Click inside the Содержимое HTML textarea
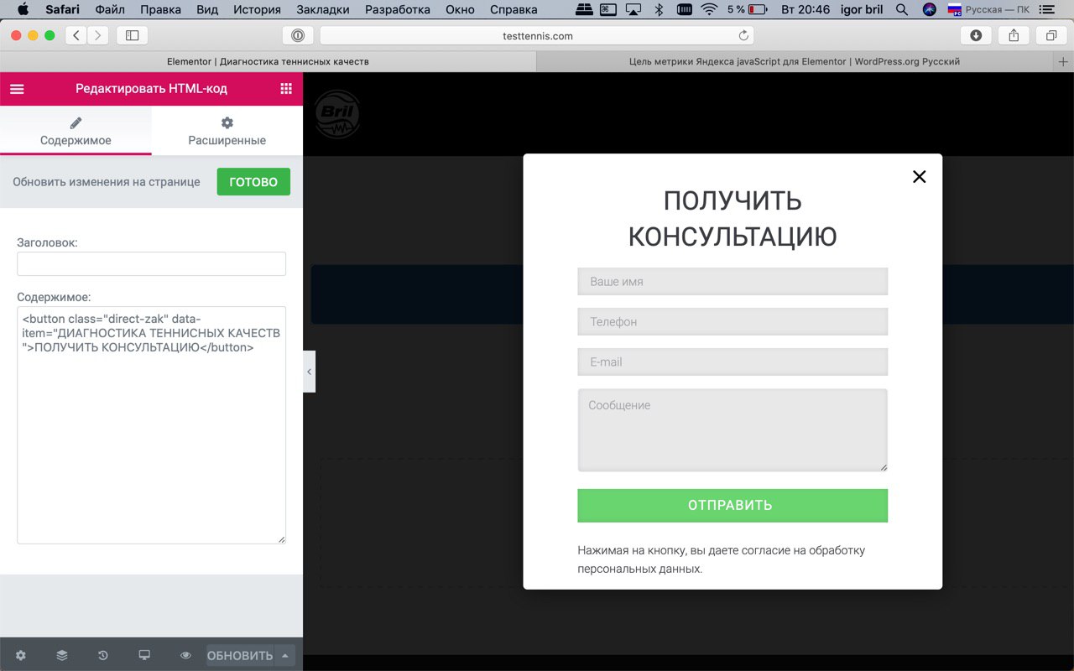This screenshot has width=1074, height=671. click(x=151, y=425)
